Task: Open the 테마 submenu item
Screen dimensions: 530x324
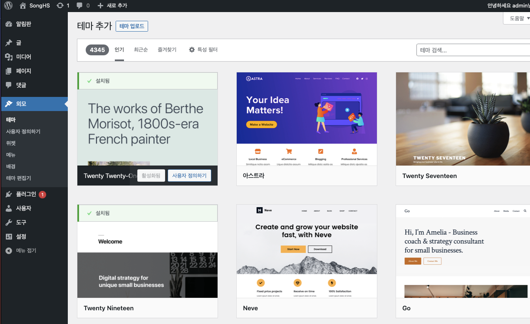Action: [x=11, y=120]
